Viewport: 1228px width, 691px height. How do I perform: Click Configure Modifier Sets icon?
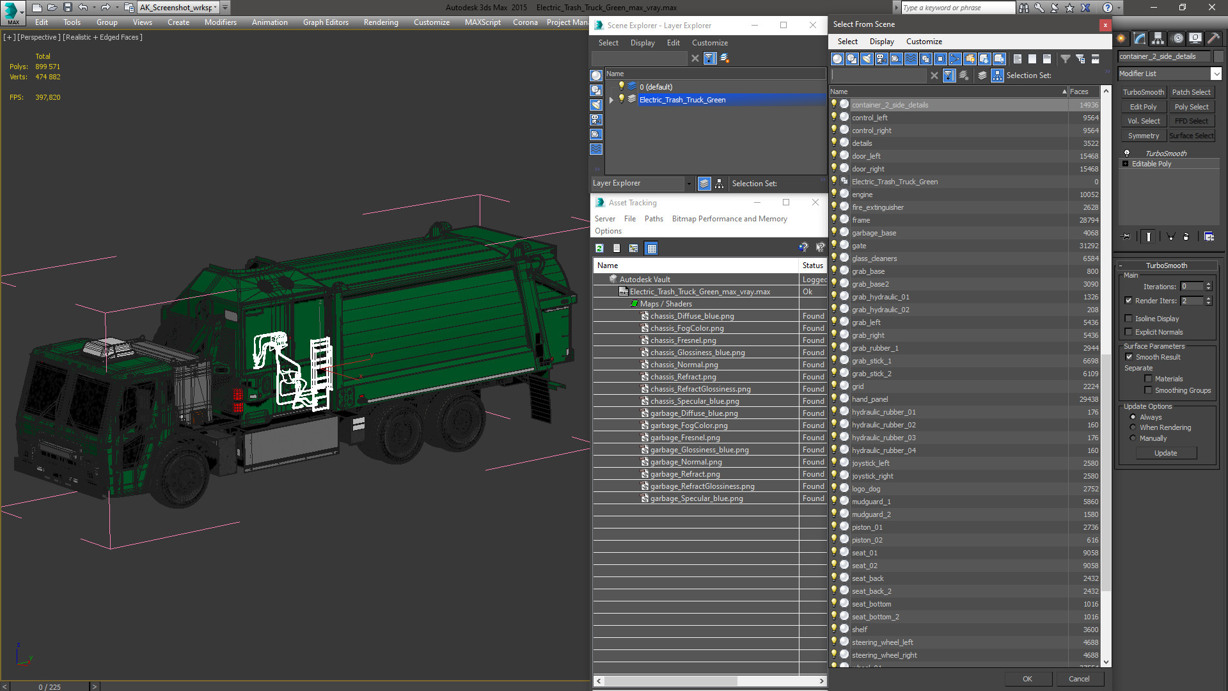point(1209,237)
